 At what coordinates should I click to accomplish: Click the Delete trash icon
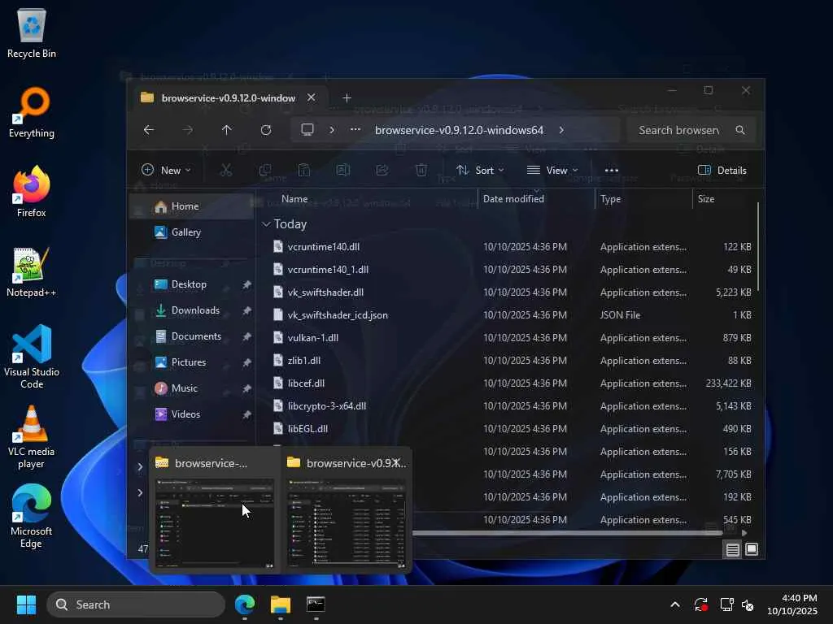pyautogui.click(x=421, y=171)
